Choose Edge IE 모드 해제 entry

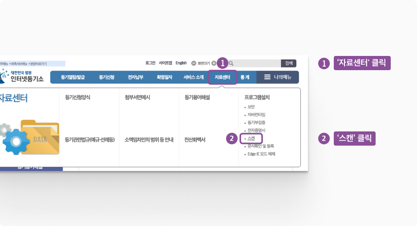[x=261, y=154]
